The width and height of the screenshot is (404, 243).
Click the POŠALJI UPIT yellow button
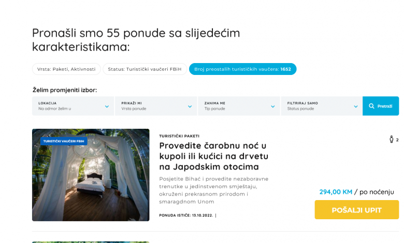pyautogui.click(x=356, y=210)
